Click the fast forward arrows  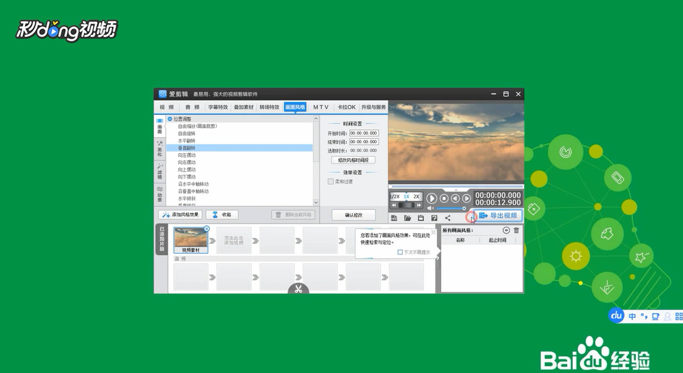tap(419, 205)
